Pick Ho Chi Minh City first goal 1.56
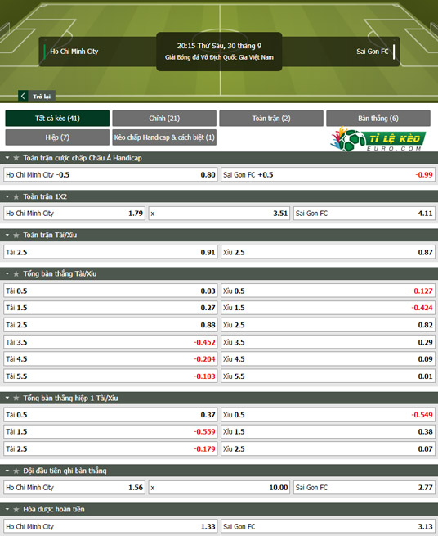Image resolution: width=438 pixels, height=536 pixels. (74, 488)
